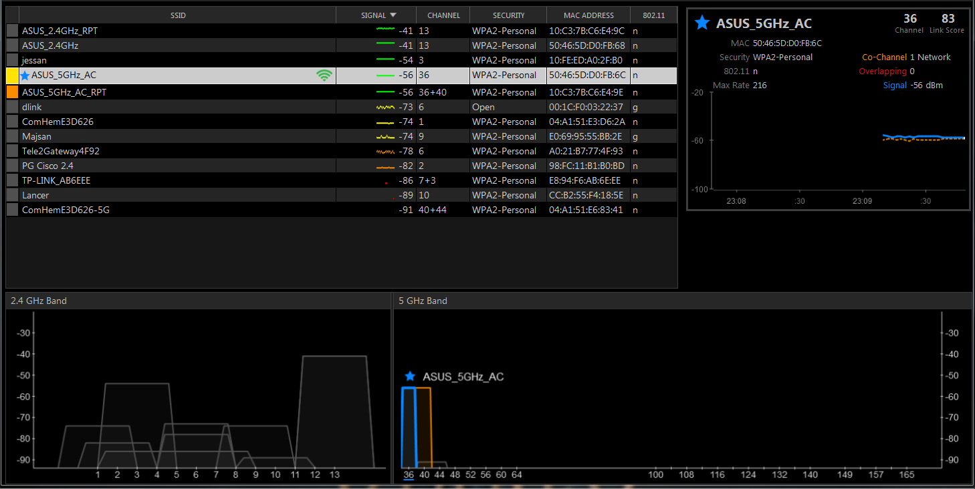Click the -91 signal value
975x489 pixels.
[x=406, y=210]
